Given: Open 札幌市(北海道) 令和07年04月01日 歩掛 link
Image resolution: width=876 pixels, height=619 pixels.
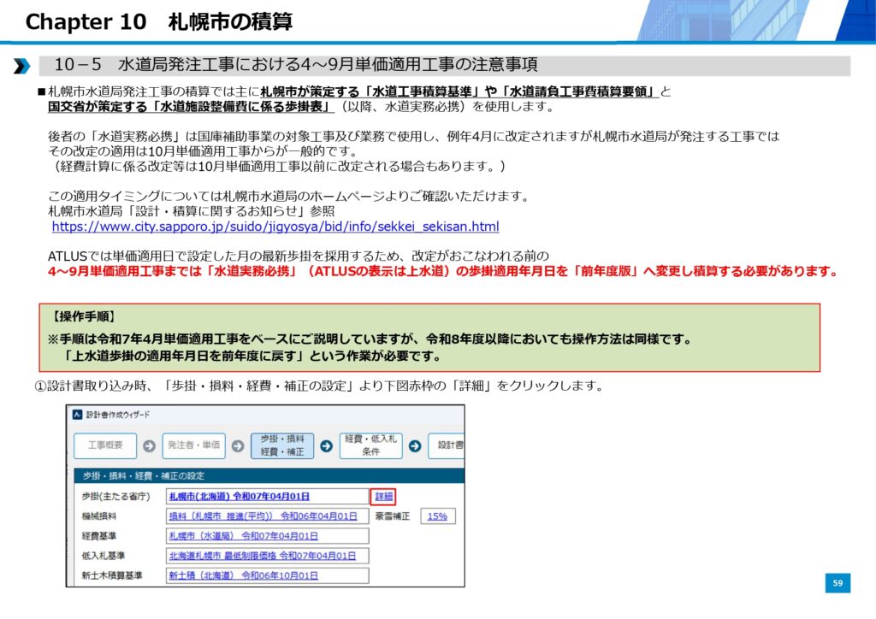Looking at the screenshot, I should tap(239, 497).
